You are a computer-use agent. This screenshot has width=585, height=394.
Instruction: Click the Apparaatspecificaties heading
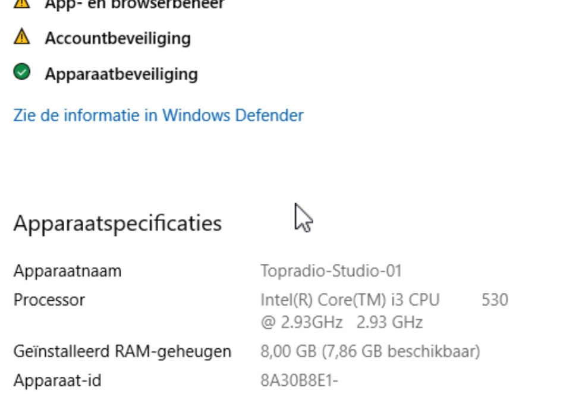(117, 223)
